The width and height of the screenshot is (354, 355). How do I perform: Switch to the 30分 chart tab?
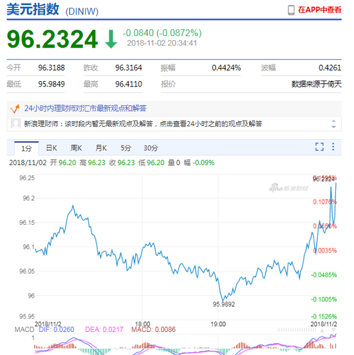[x=151, y=148]
